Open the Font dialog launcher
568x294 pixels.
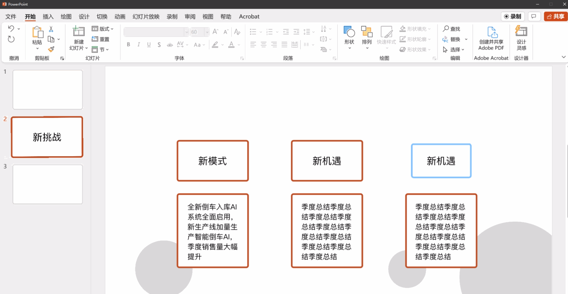[242, 58]
